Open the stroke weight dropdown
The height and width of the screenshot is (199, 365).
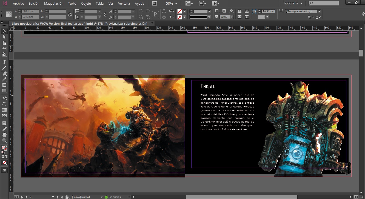click(x=209, y=11)
